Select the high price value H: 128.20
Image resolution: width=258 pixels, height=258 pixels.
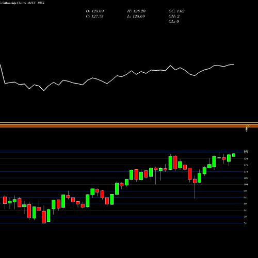click(x=136, y=11)
